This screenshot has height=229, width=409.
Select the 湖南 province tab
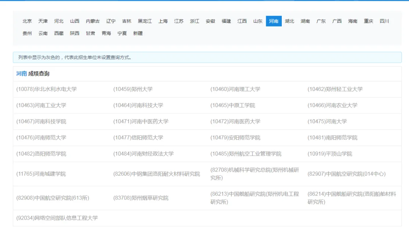point(305,21)
